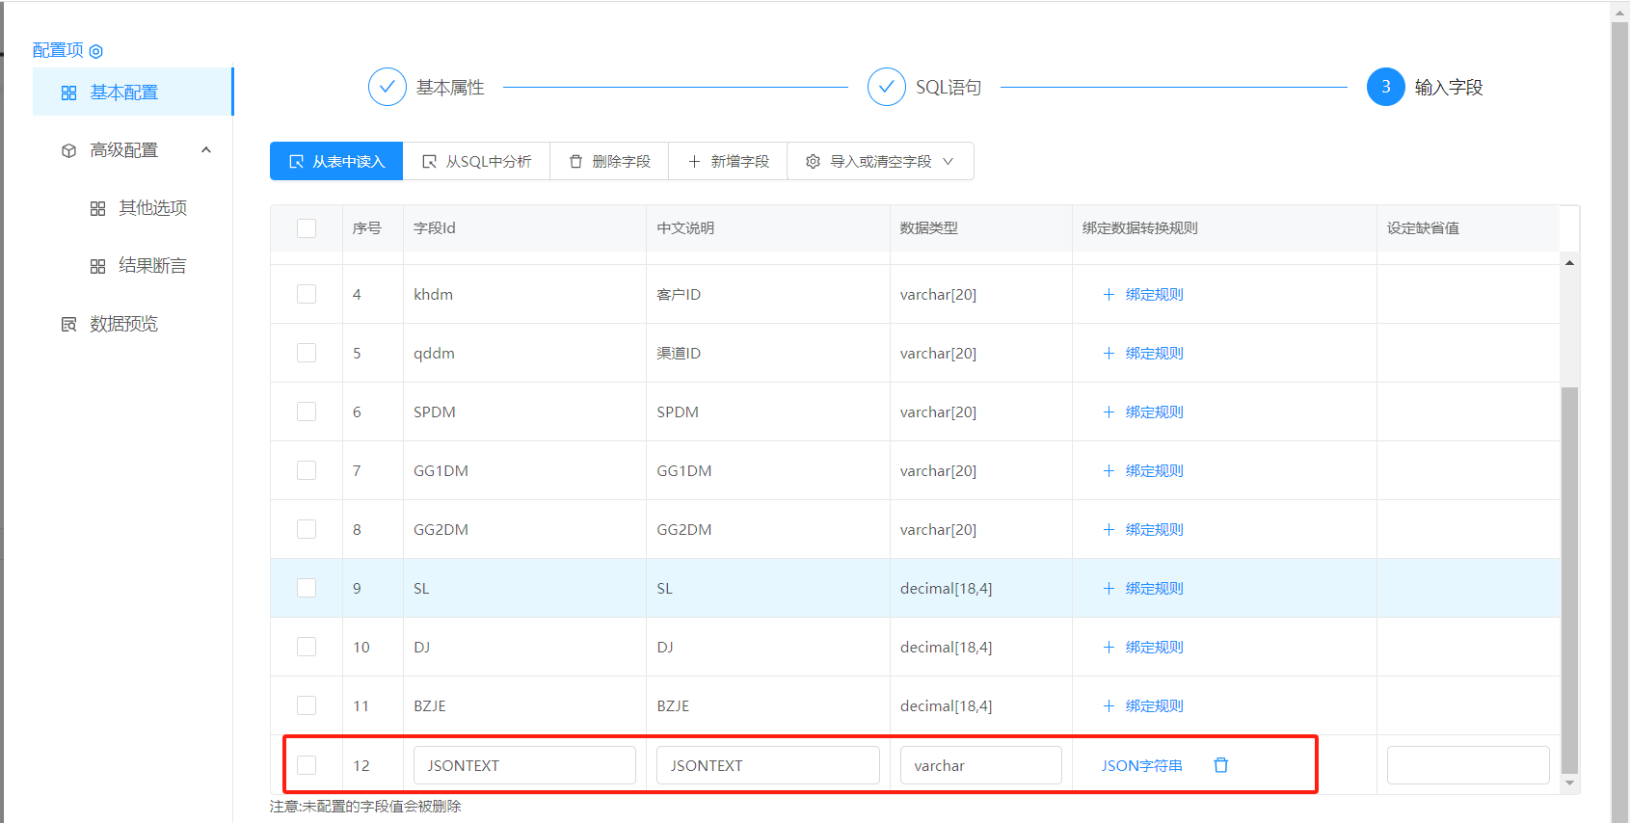Select 从SQL中分析 toolbar option
Image resolution: width=1630 pixels, height=823 pixels.
tap(477, 161)
